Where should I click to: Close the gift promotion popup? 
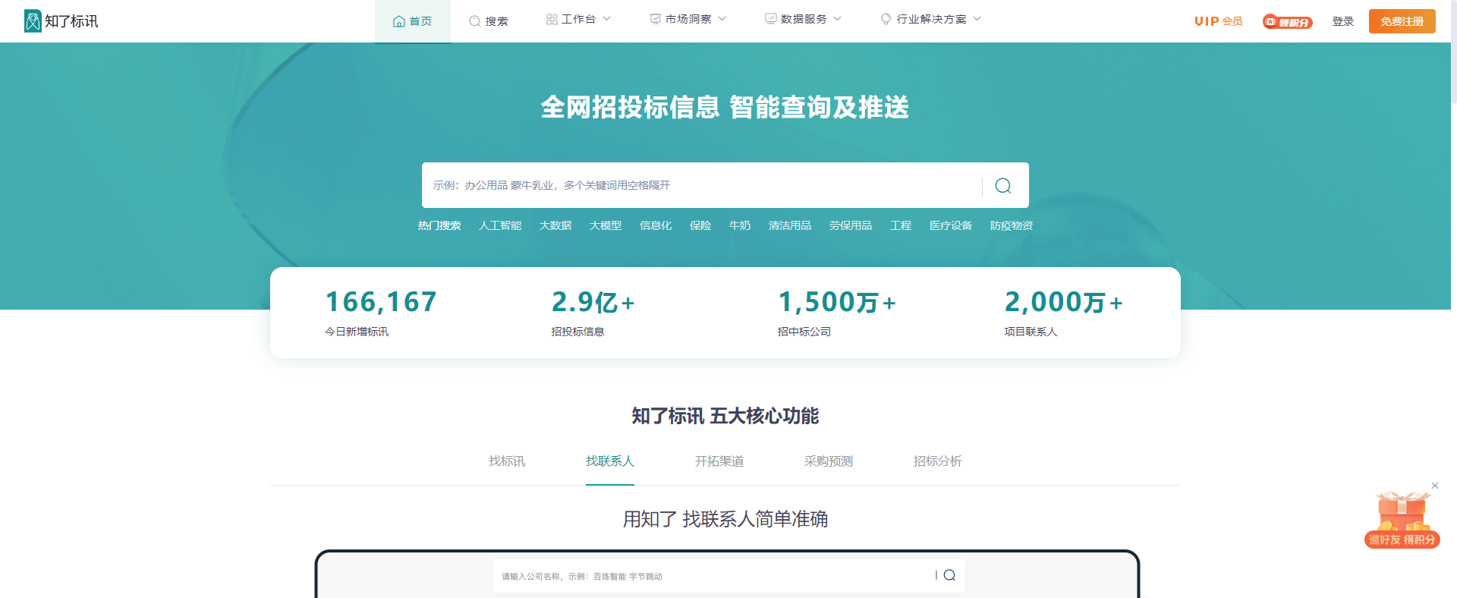pos(1435,486)
